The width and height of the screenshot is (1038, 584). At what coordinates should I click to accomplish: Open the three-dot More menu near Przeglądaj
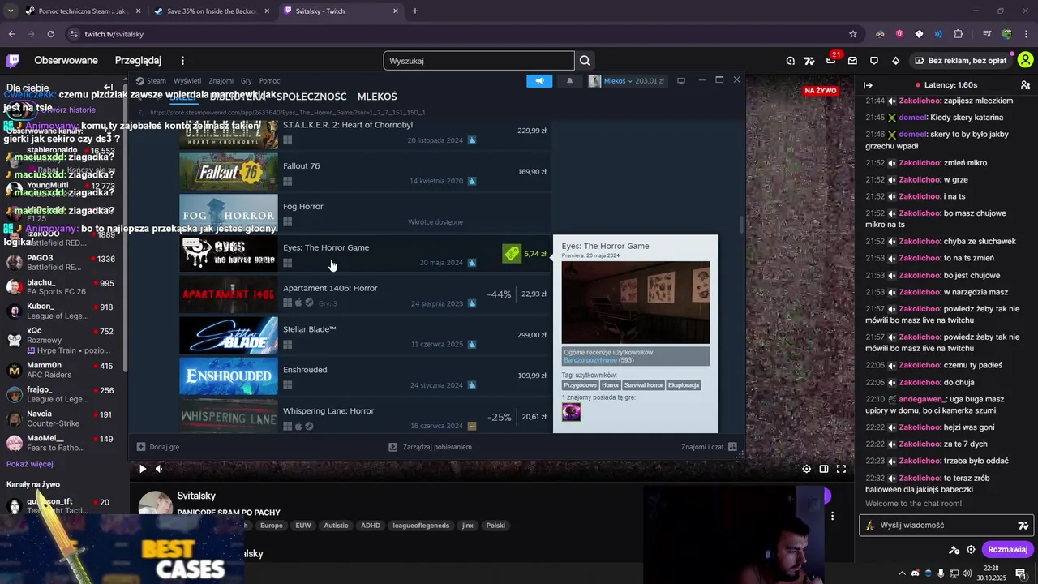coord(182,61)
